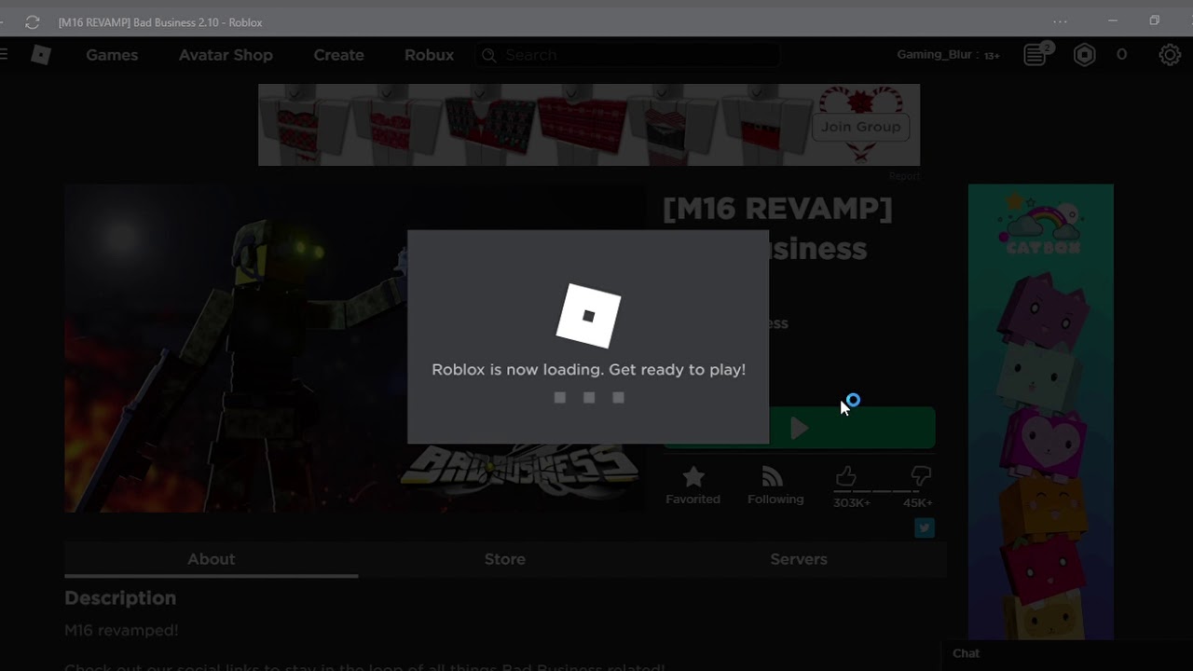Click the clothing banner advertisement image
Screen dimensions: 1193x671
589,125
